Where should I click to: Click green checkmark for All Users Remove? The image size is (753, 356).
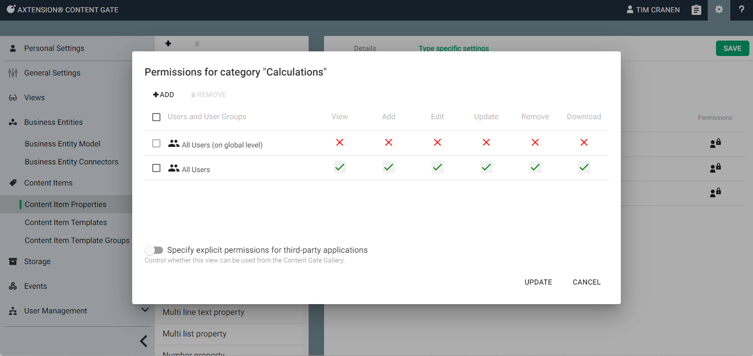click(535, 167)
